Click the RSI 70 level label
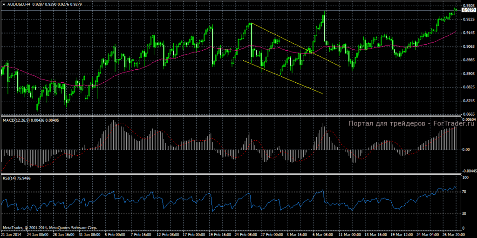477x238 pixels. [x=465, y=192]
